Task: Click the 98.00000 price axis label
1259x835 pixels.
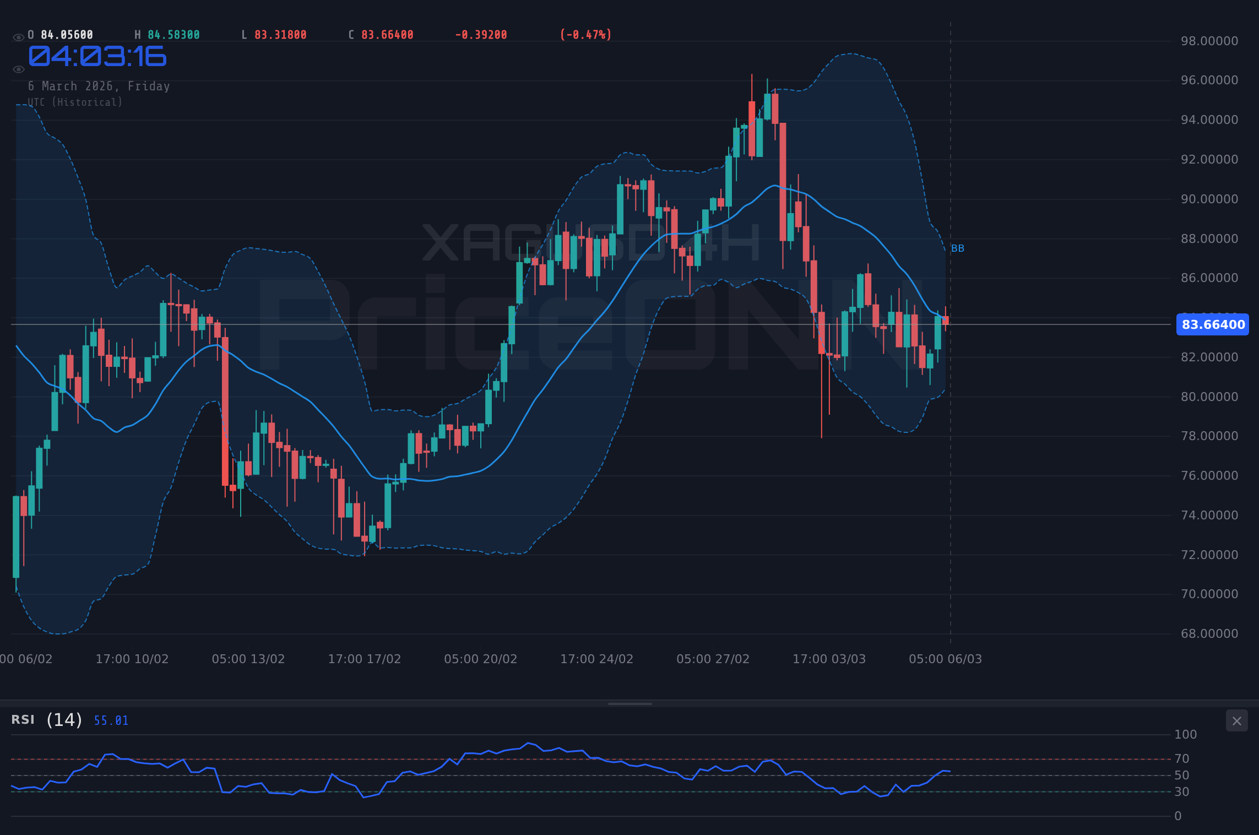Action: point(1209,41)
